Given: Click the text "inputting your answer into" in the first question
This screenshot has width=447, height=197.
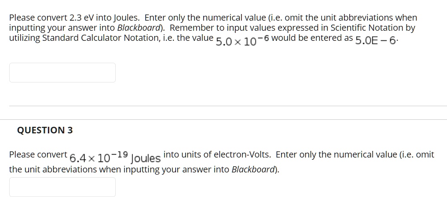Looking at the screenshot, I should tap(62, 28).
